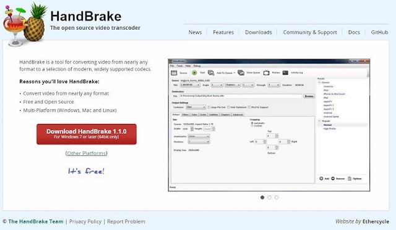Click the Show Queue icon
The width and height of the screenshot is (396, 230).
tap(241, 73)
